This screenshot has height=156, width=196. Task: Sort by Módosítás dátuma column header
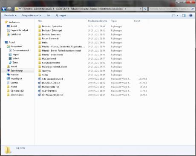click(x=98, y=21)
